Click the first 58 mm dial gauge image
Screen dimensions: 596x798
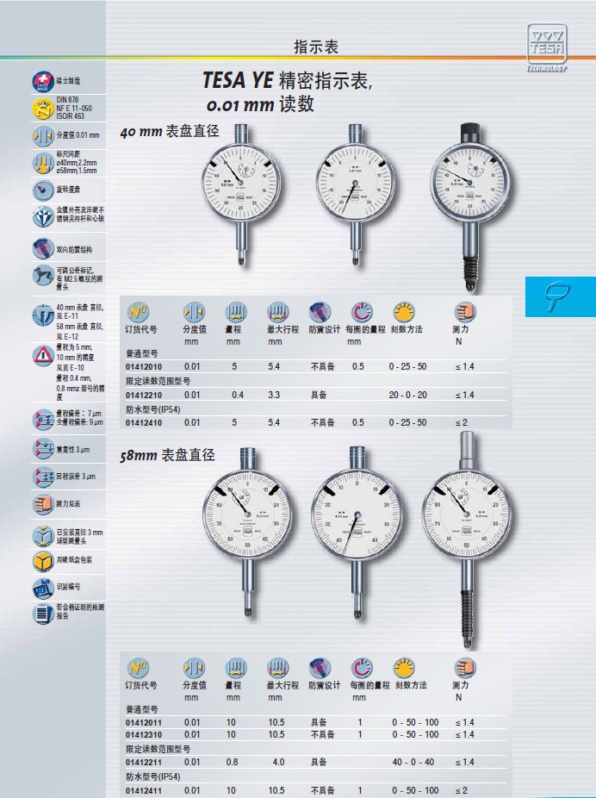248,532
